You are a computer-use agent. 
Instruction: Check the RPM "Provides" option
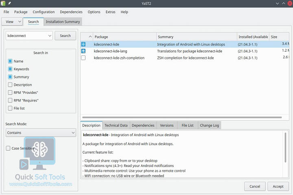pos(10,93)
